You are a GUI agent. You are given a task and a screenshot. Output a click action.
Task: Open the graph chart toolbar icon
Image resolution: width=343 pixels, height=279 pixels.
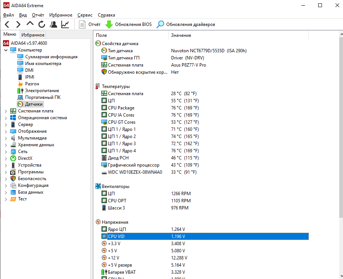pos(65,24)
